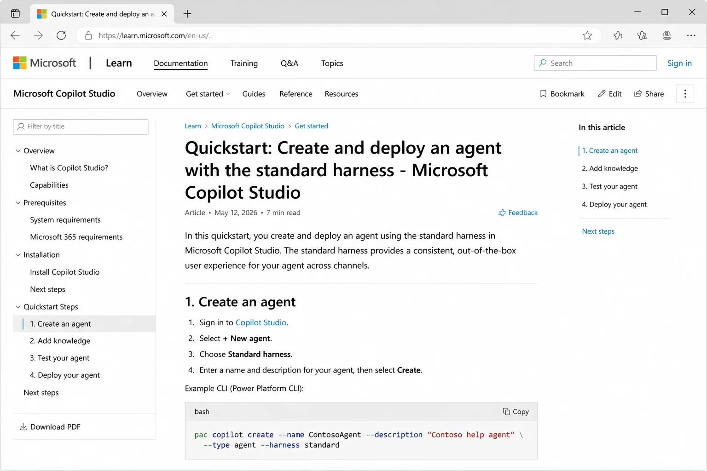This screenshot has width=707, height=471.
Task: Copy the bash code snippet
Action: pyautogui.click(x=516, y=412)
